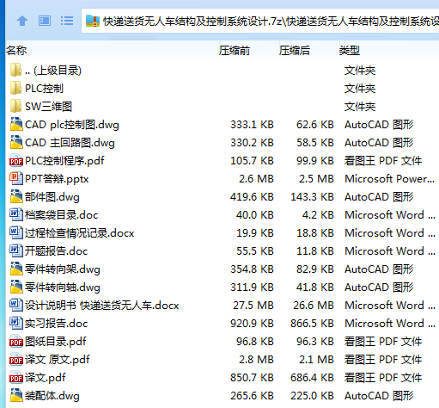439x408 pixels.
Task: Select file name 部件图.dwg
Action: (52, 197)
